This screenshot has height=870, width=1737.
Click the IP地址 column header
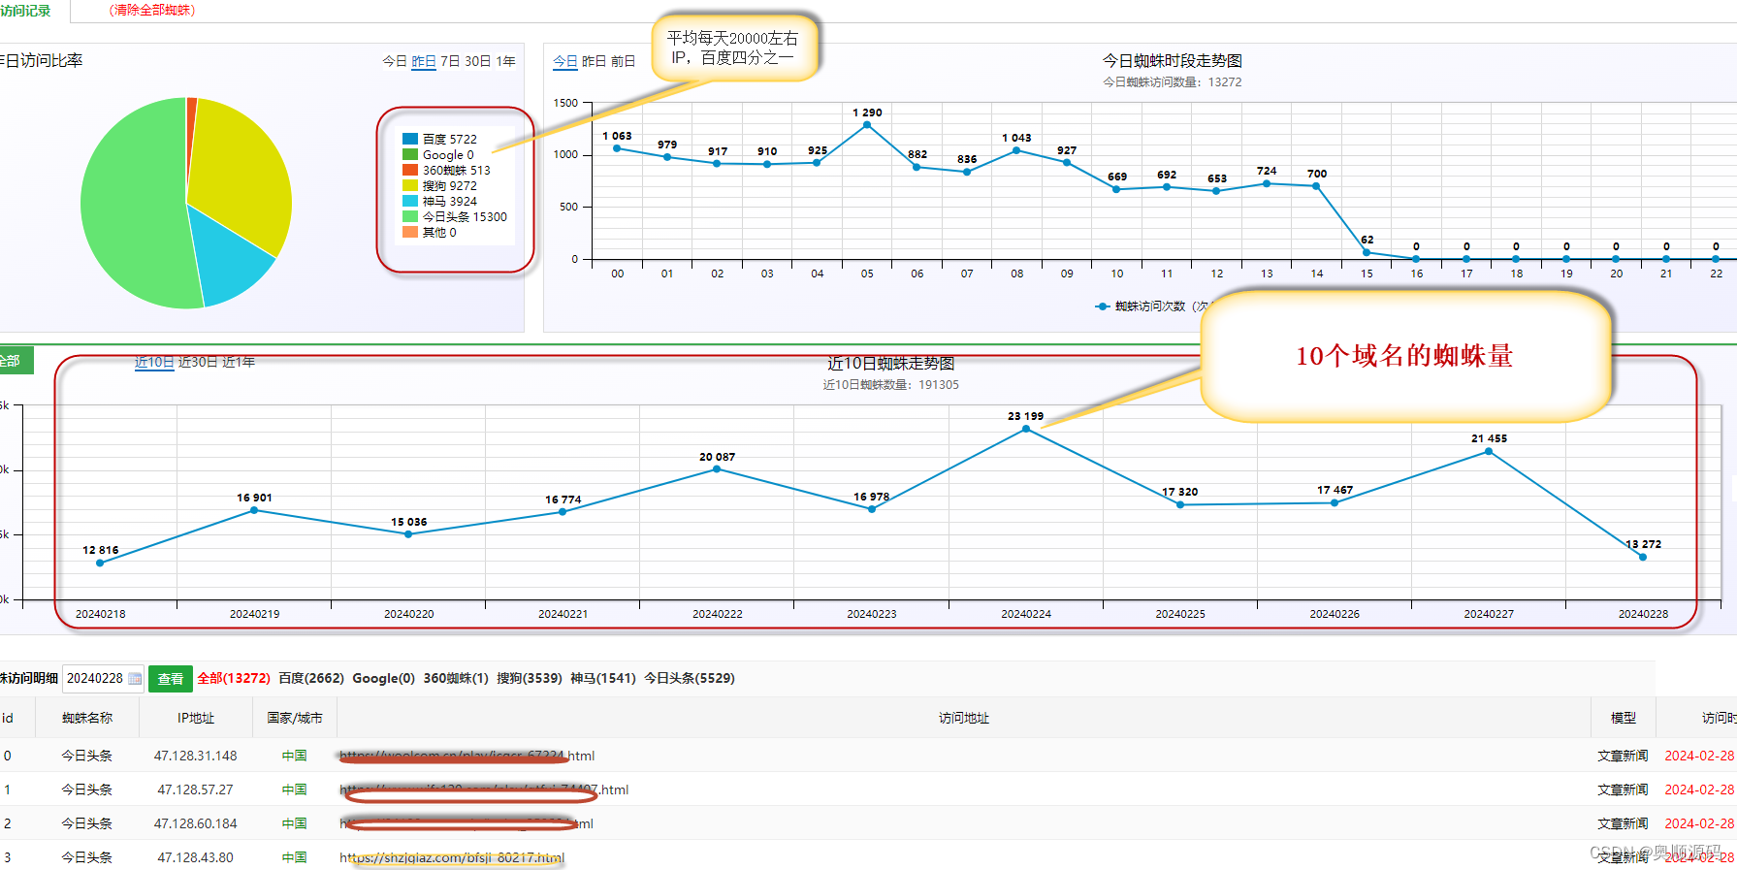click(x=196, y=719)
